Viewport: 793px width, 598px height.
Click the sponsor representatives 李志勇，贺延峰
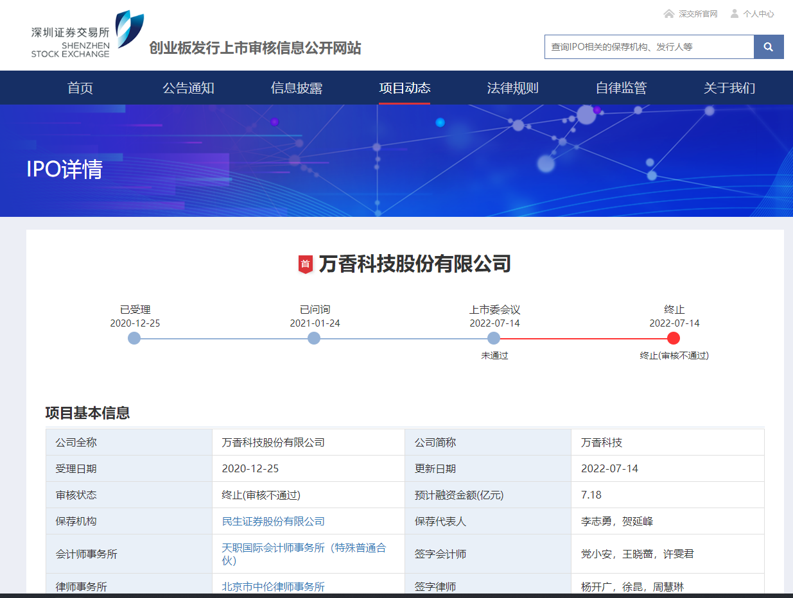click(617, 522)
